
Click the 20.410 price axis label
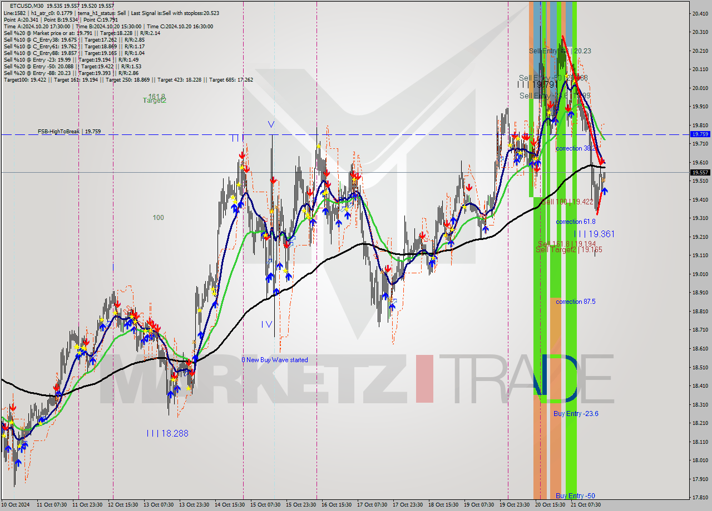coord(700,13)
